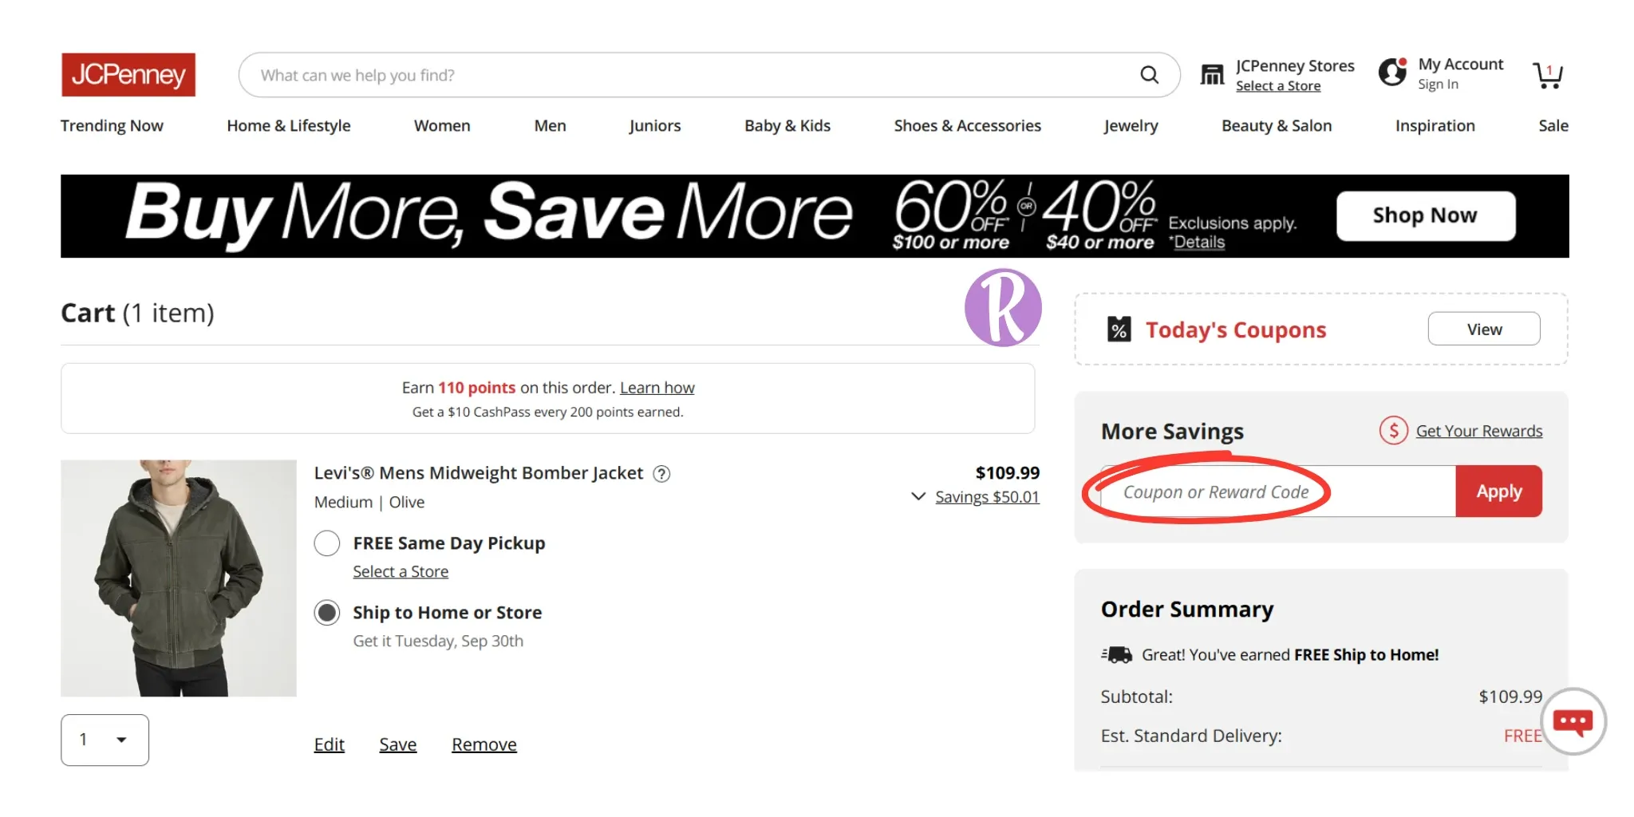Click the JCPenney logo
1634x817 pixels.
pos(128,75)
